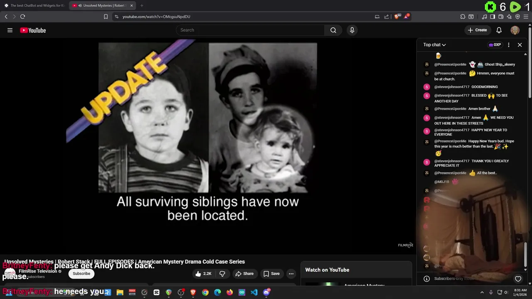Open live chat three-dot options menu

tap(509, 45)
